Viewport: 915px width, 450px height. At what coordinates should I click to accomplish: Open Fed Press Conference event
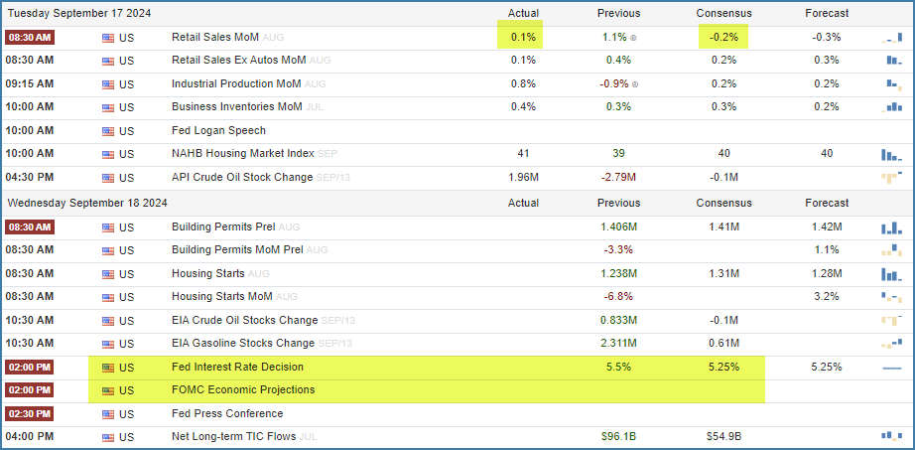point(227,414)
